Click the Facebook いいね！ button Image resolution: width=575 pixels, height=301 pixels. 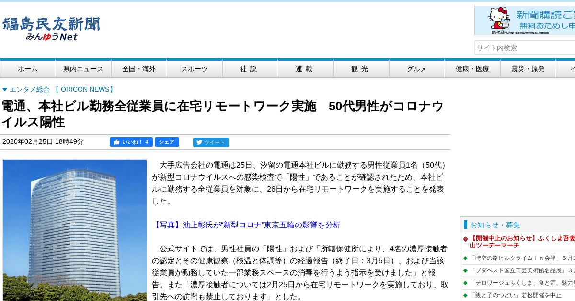tap(131, 142)
